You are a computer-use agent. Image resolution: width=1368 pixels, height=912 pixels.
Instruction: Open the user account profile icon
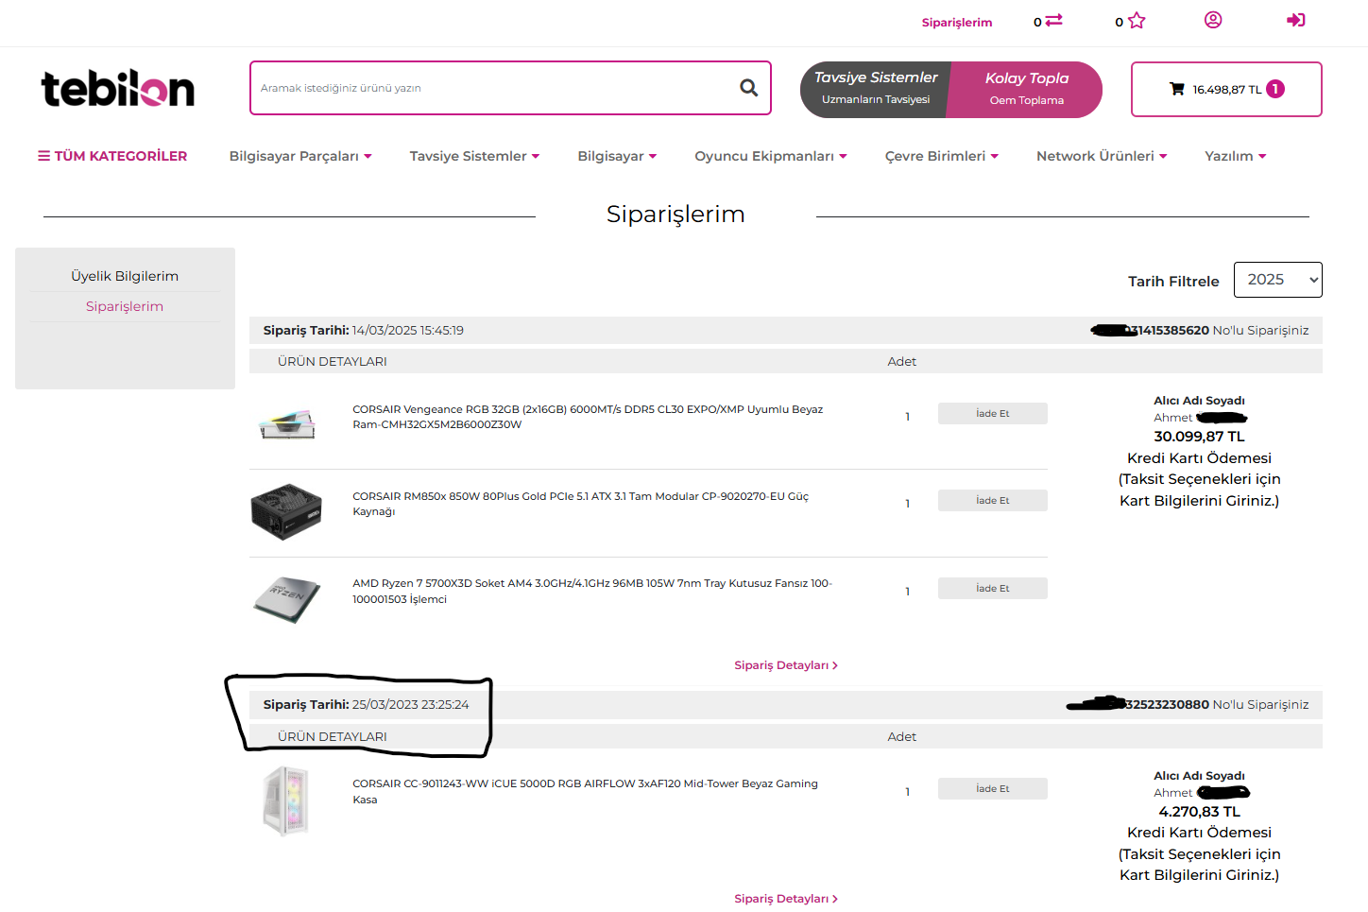click(x=1213, y=20)
